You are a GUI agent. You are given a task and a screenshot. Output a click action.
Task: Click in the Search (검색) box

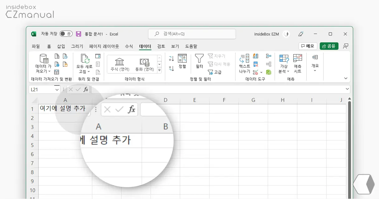pyautogui.click(x=192, y=34)
